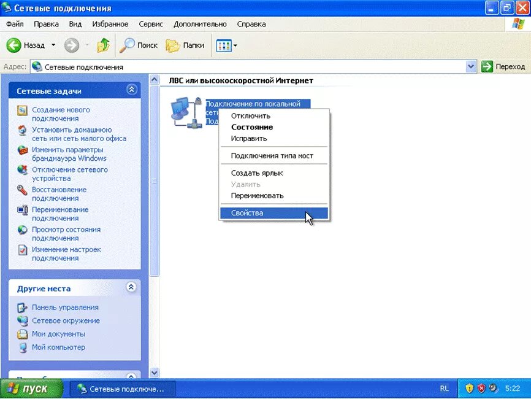Collapse the partially hidden bottom panel

[131, 376]
